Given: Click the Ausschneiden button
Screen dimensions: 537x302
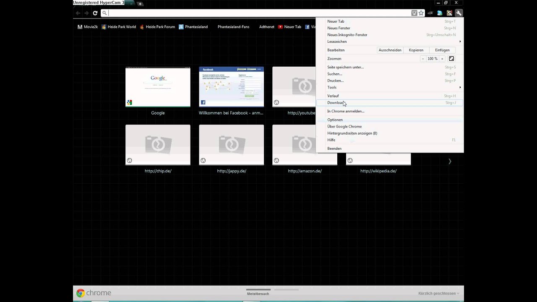Looking at the screenshot, I should [390, 50].
